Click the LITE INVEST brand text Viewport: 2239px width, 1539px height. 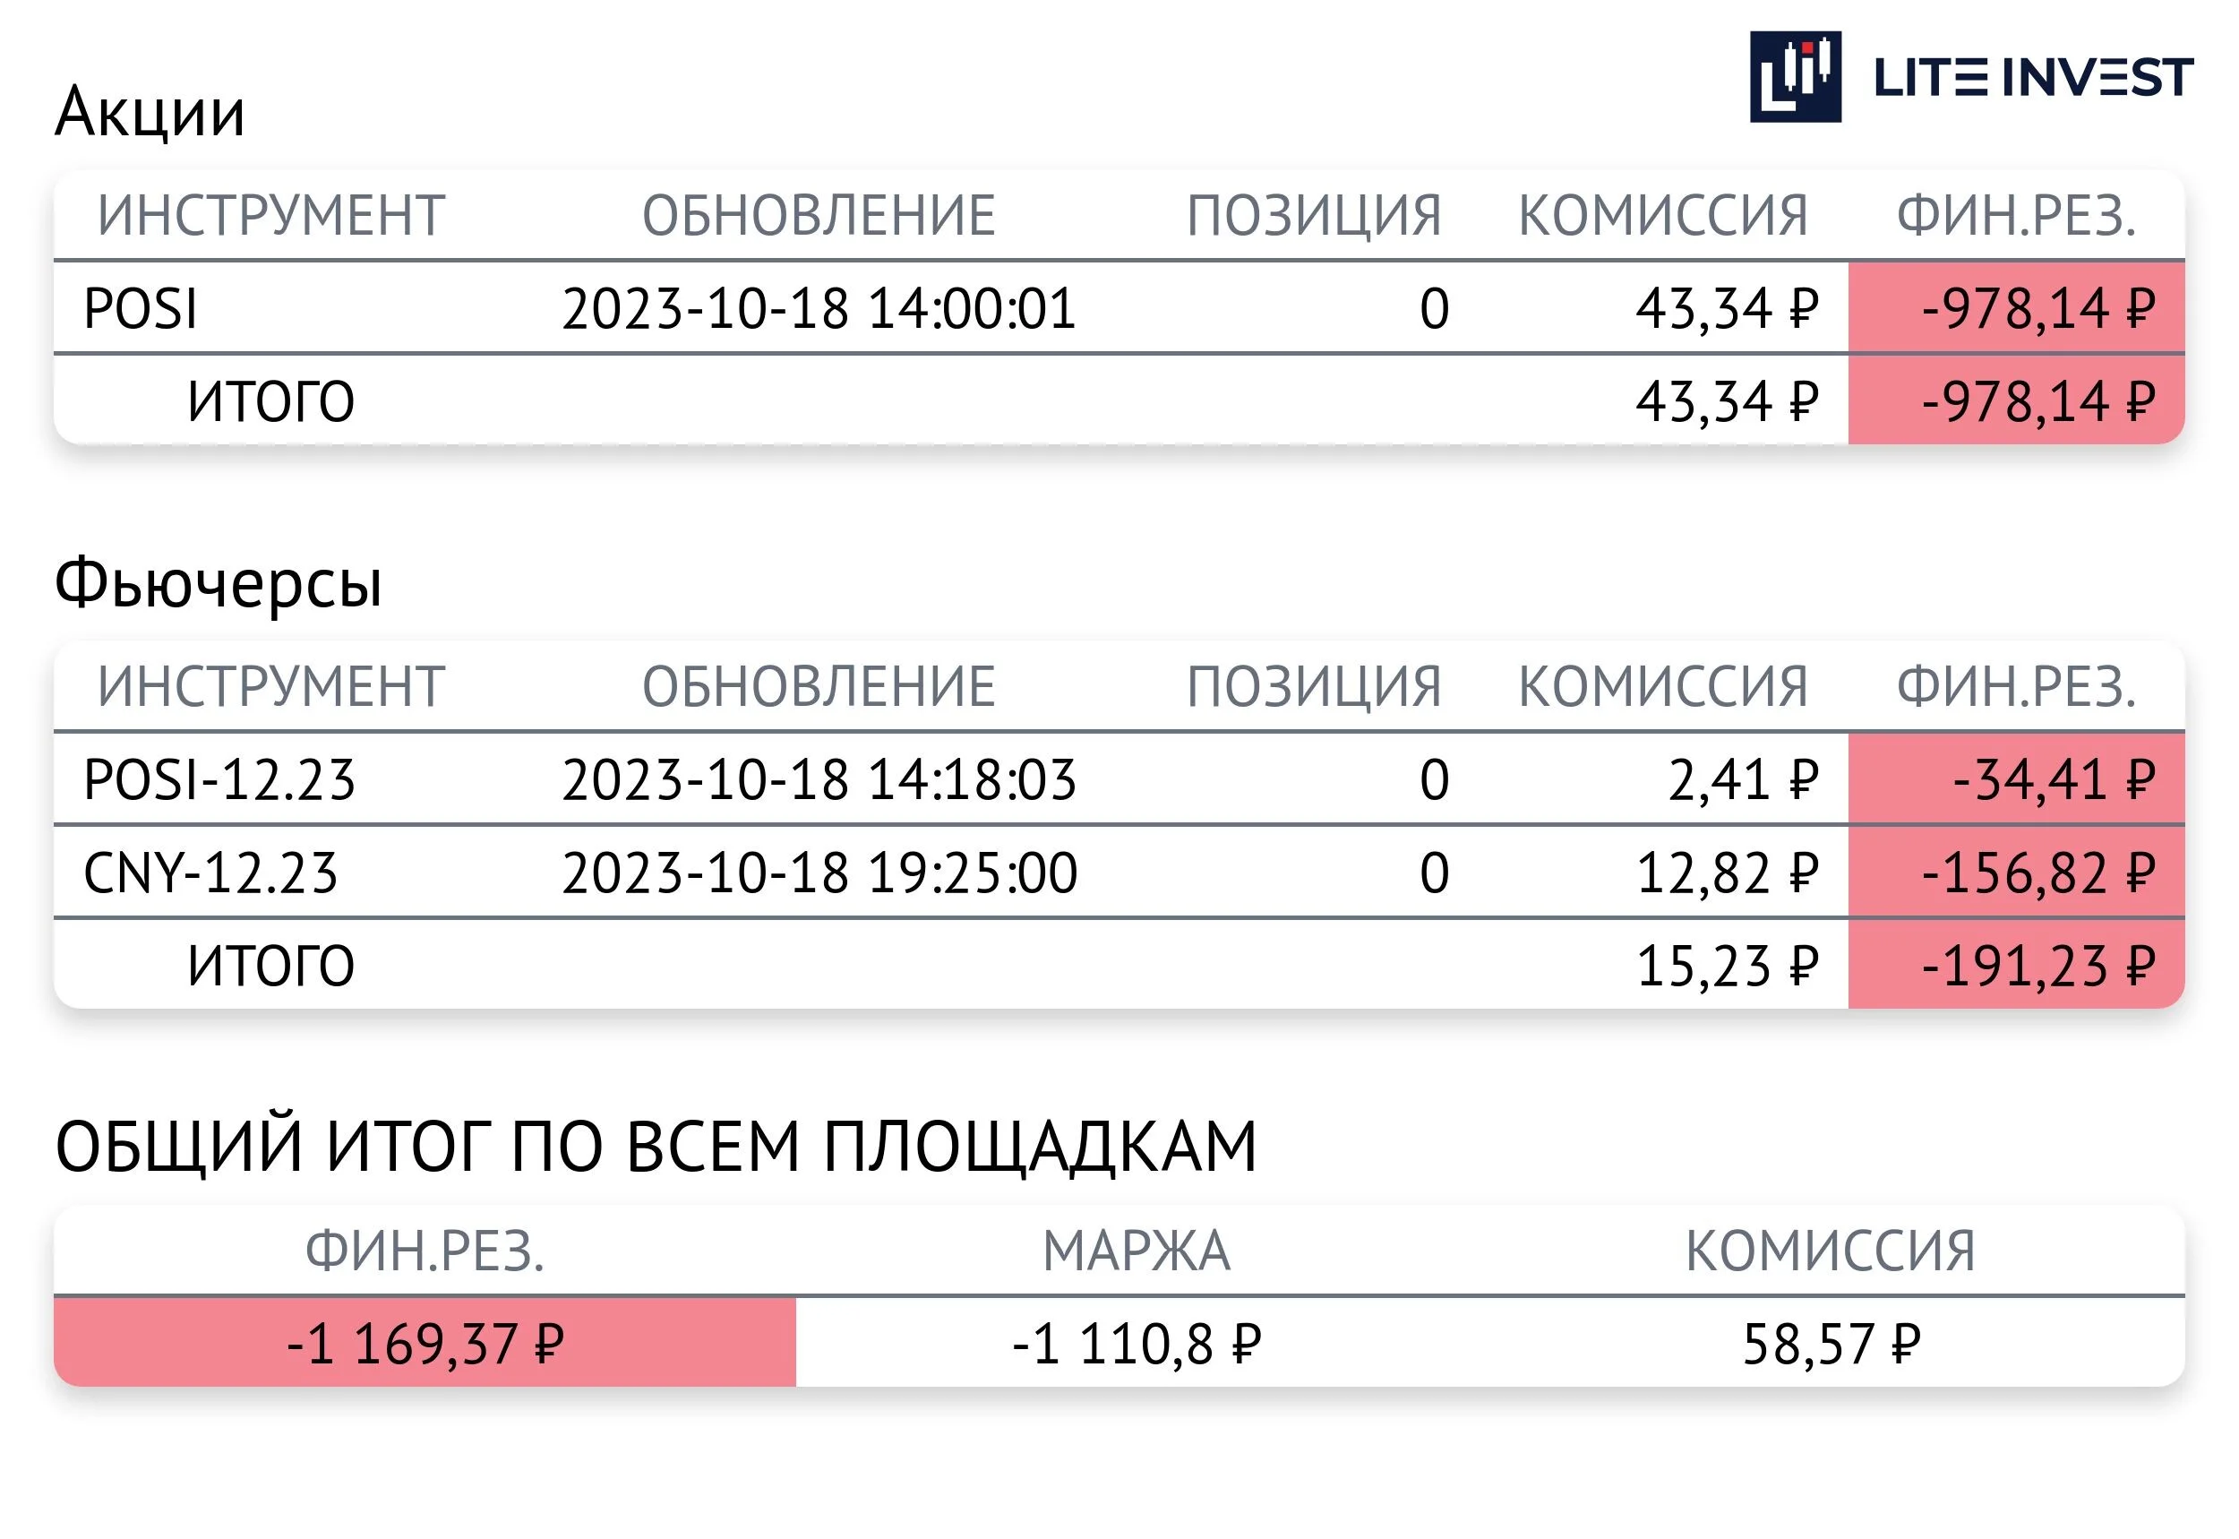click(2034, 78)
